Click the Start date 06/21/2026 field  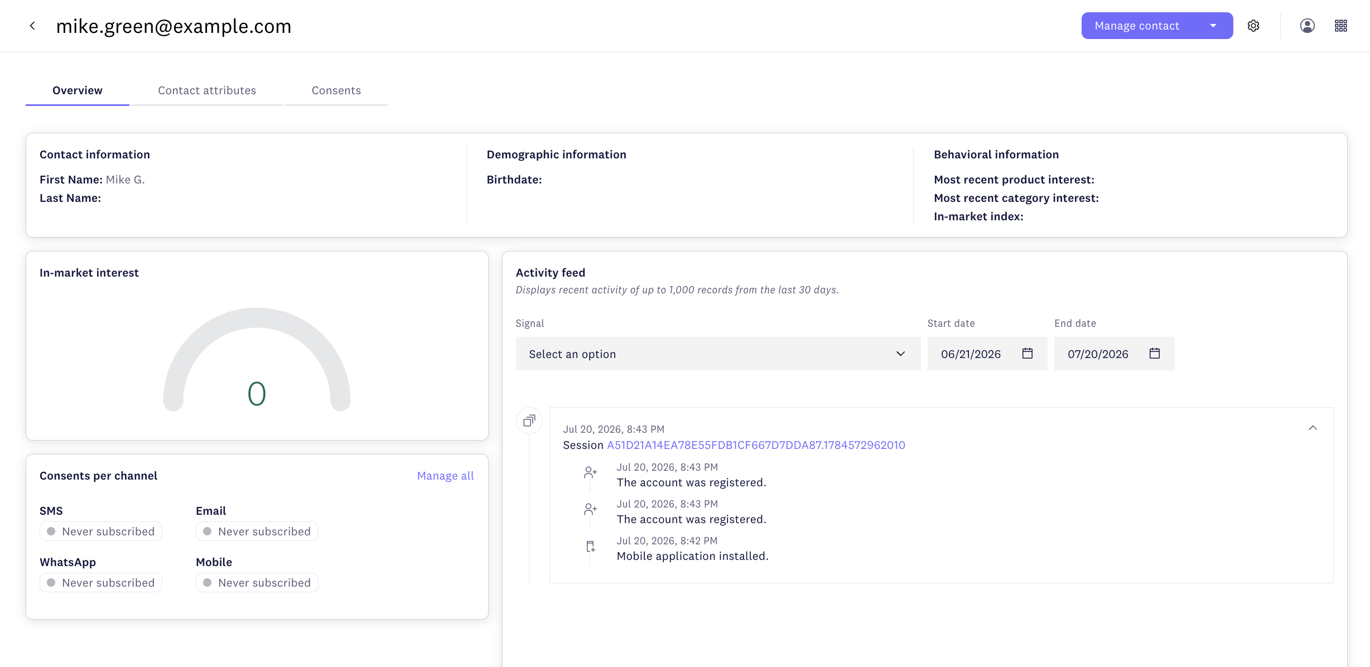987,354
